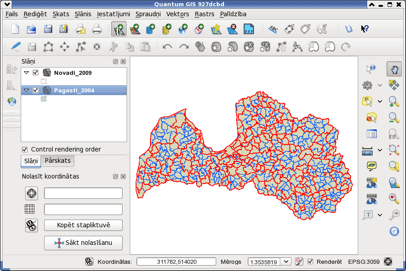Click the second coordinate capture text field
Screen dimensions: 406x271
click(x=83, y=209)
